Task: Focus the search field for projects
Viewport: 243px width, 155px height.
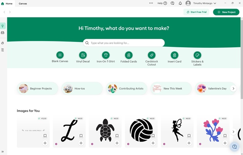Action: (124, 43)
